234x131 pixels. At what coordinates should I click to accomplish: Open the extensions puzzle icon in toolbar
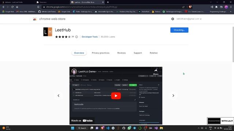pyautogui.click(x=216, y=7)
